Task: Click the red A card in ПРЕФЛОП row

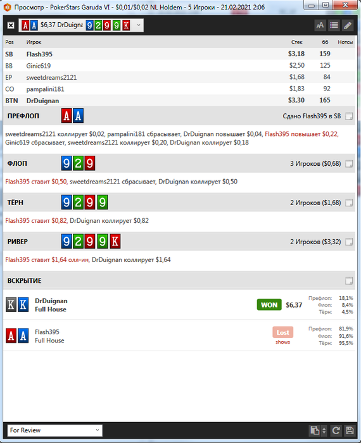Action: click(x=66, y=116)
